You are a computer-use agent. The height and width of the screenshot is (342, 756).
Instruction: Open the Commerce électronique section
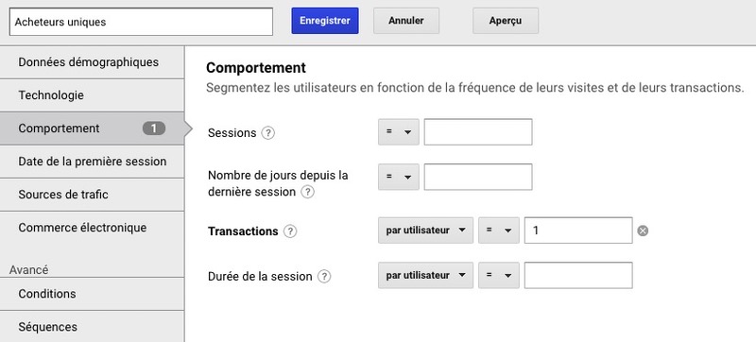92,228
